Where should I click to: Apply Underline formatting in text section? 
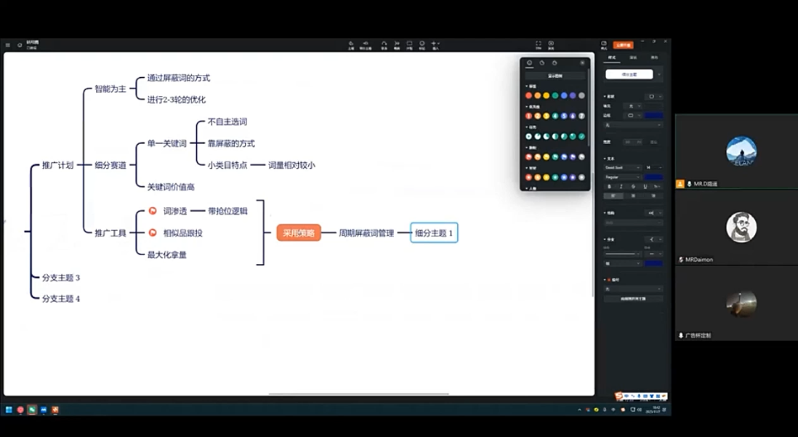(645, 186)
